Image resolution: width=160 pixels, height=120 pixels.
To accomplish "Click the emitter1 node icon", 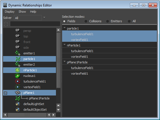I will coord(18,53).
